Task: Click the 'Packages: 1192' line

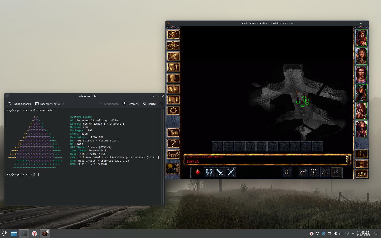Action: coord(81,130)
